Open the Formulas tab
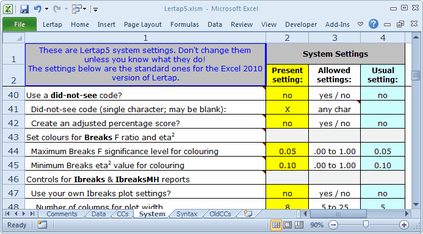 pos(184,24)
